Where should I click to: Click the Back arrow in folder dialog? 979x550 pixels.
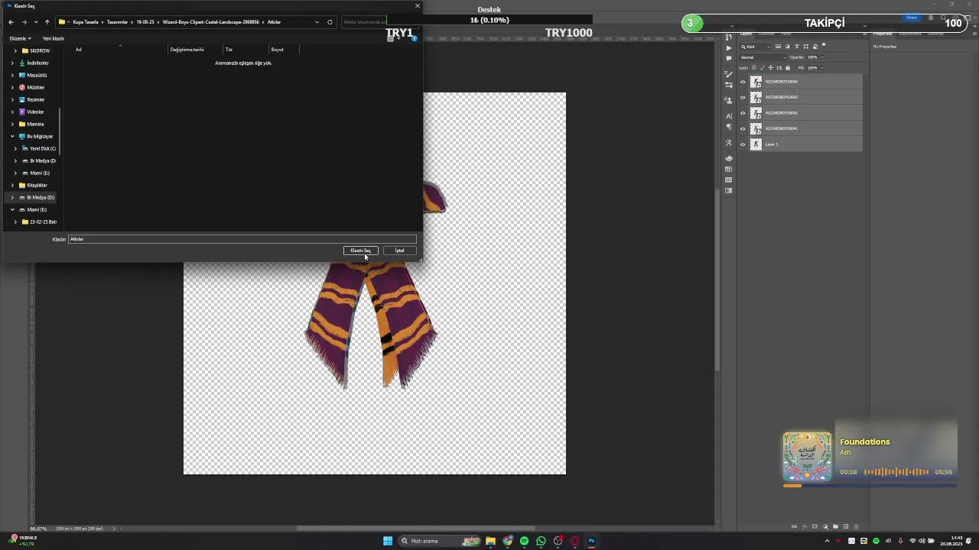[x=11, y=22]
